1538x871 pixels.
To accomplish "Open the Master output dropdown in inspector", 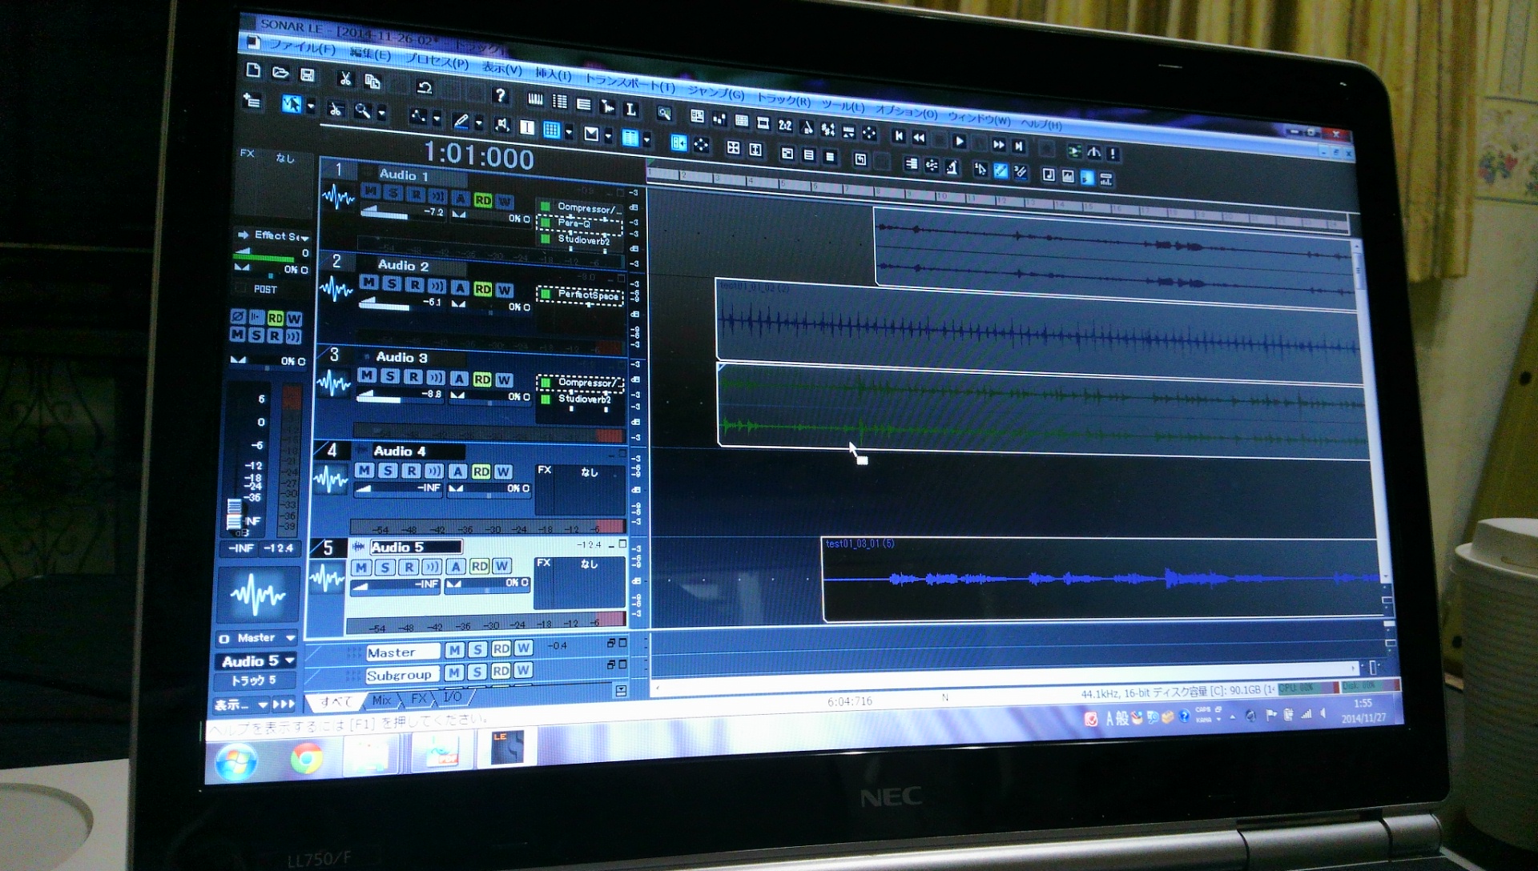I will tap(290, 638).
